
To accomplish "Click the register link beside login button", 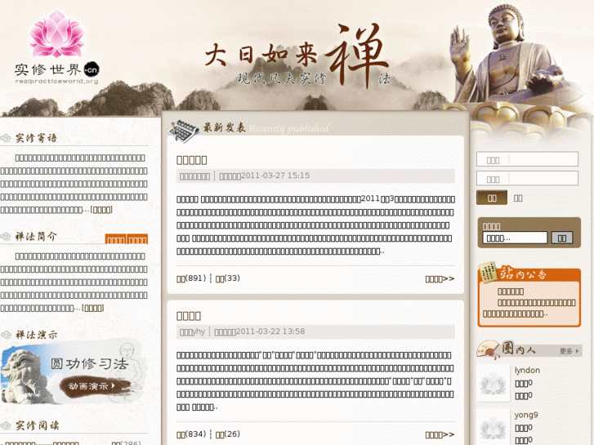I will coord(518,198).
